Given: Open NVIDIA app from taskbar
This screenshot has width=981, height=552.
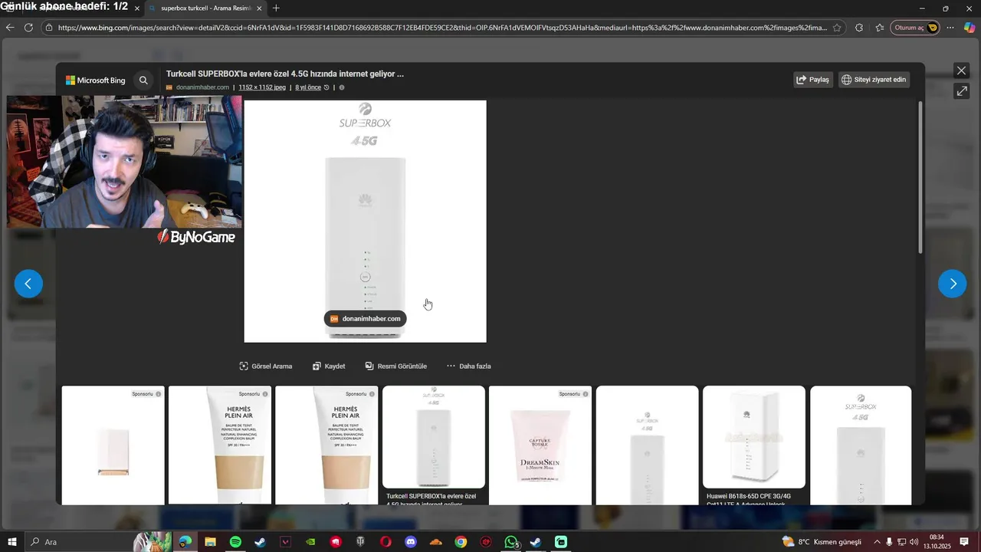Looking at the screenshot, I should pos(310,542).
